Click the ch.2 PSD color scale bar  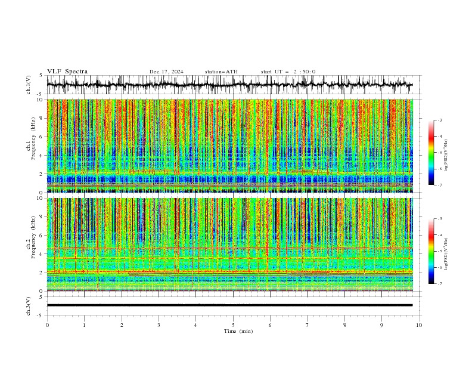[x=431, y=251]
